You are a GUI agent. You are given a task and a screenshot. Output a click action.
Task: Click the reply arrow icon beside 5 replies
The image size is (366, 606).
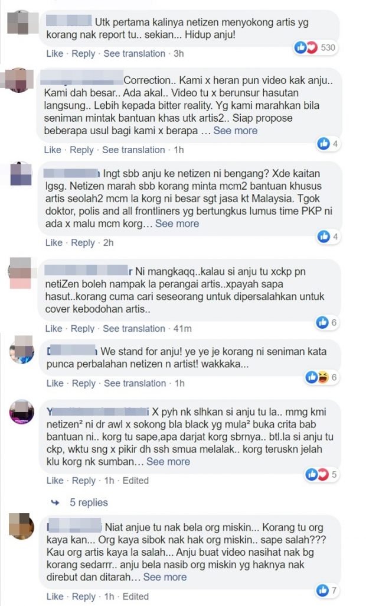point(55,503)
